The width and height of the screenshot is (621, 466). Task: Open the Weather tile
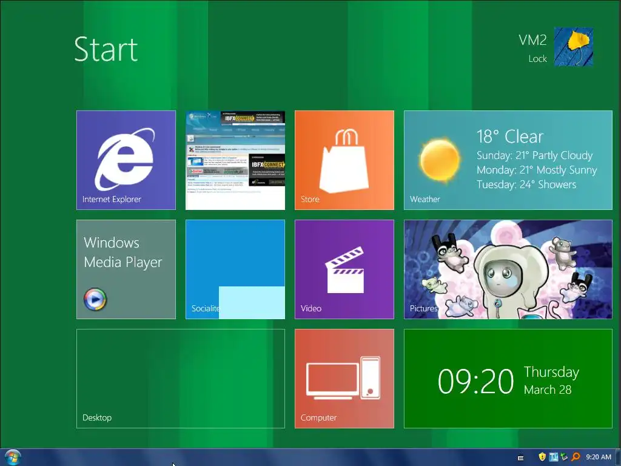click(x=508, y=160)
